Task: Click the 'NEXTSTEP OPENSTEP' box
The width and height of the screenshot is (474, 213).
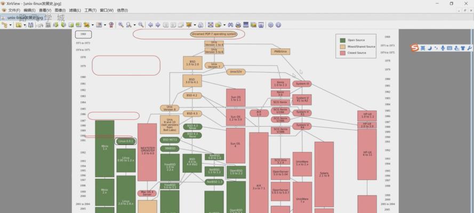Action: pos(147,152)
